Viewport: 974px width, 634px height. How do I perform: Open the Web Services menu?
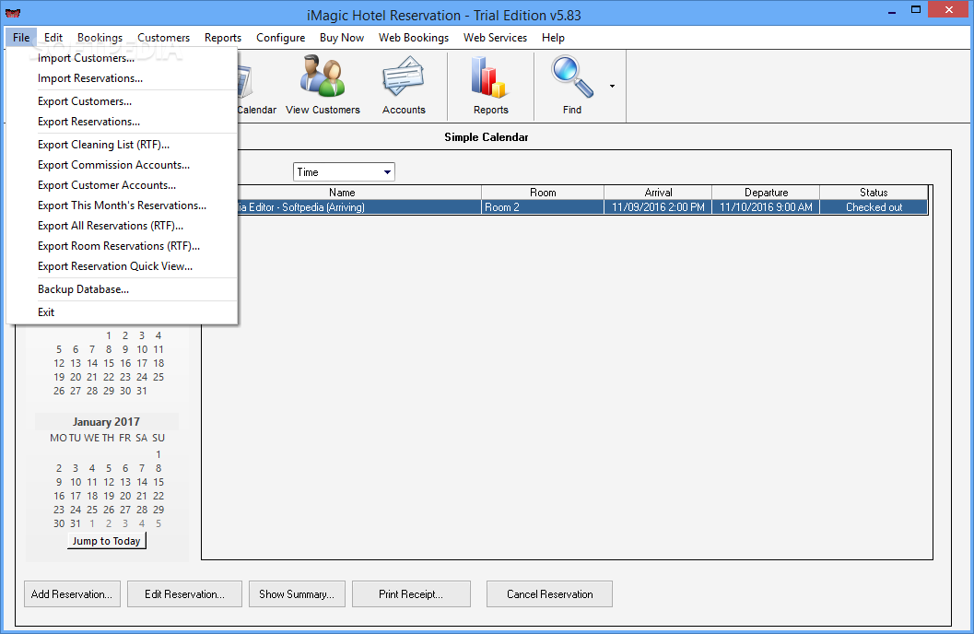point(495,37)
